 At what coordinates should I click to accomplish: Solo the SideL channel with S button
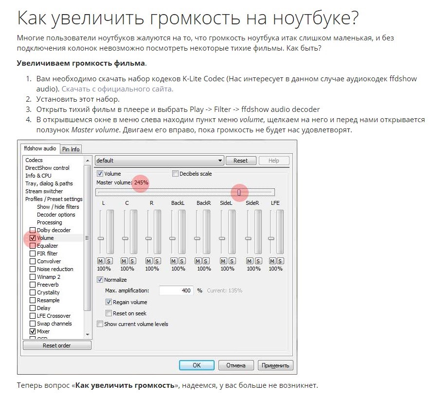coord(230,261)
